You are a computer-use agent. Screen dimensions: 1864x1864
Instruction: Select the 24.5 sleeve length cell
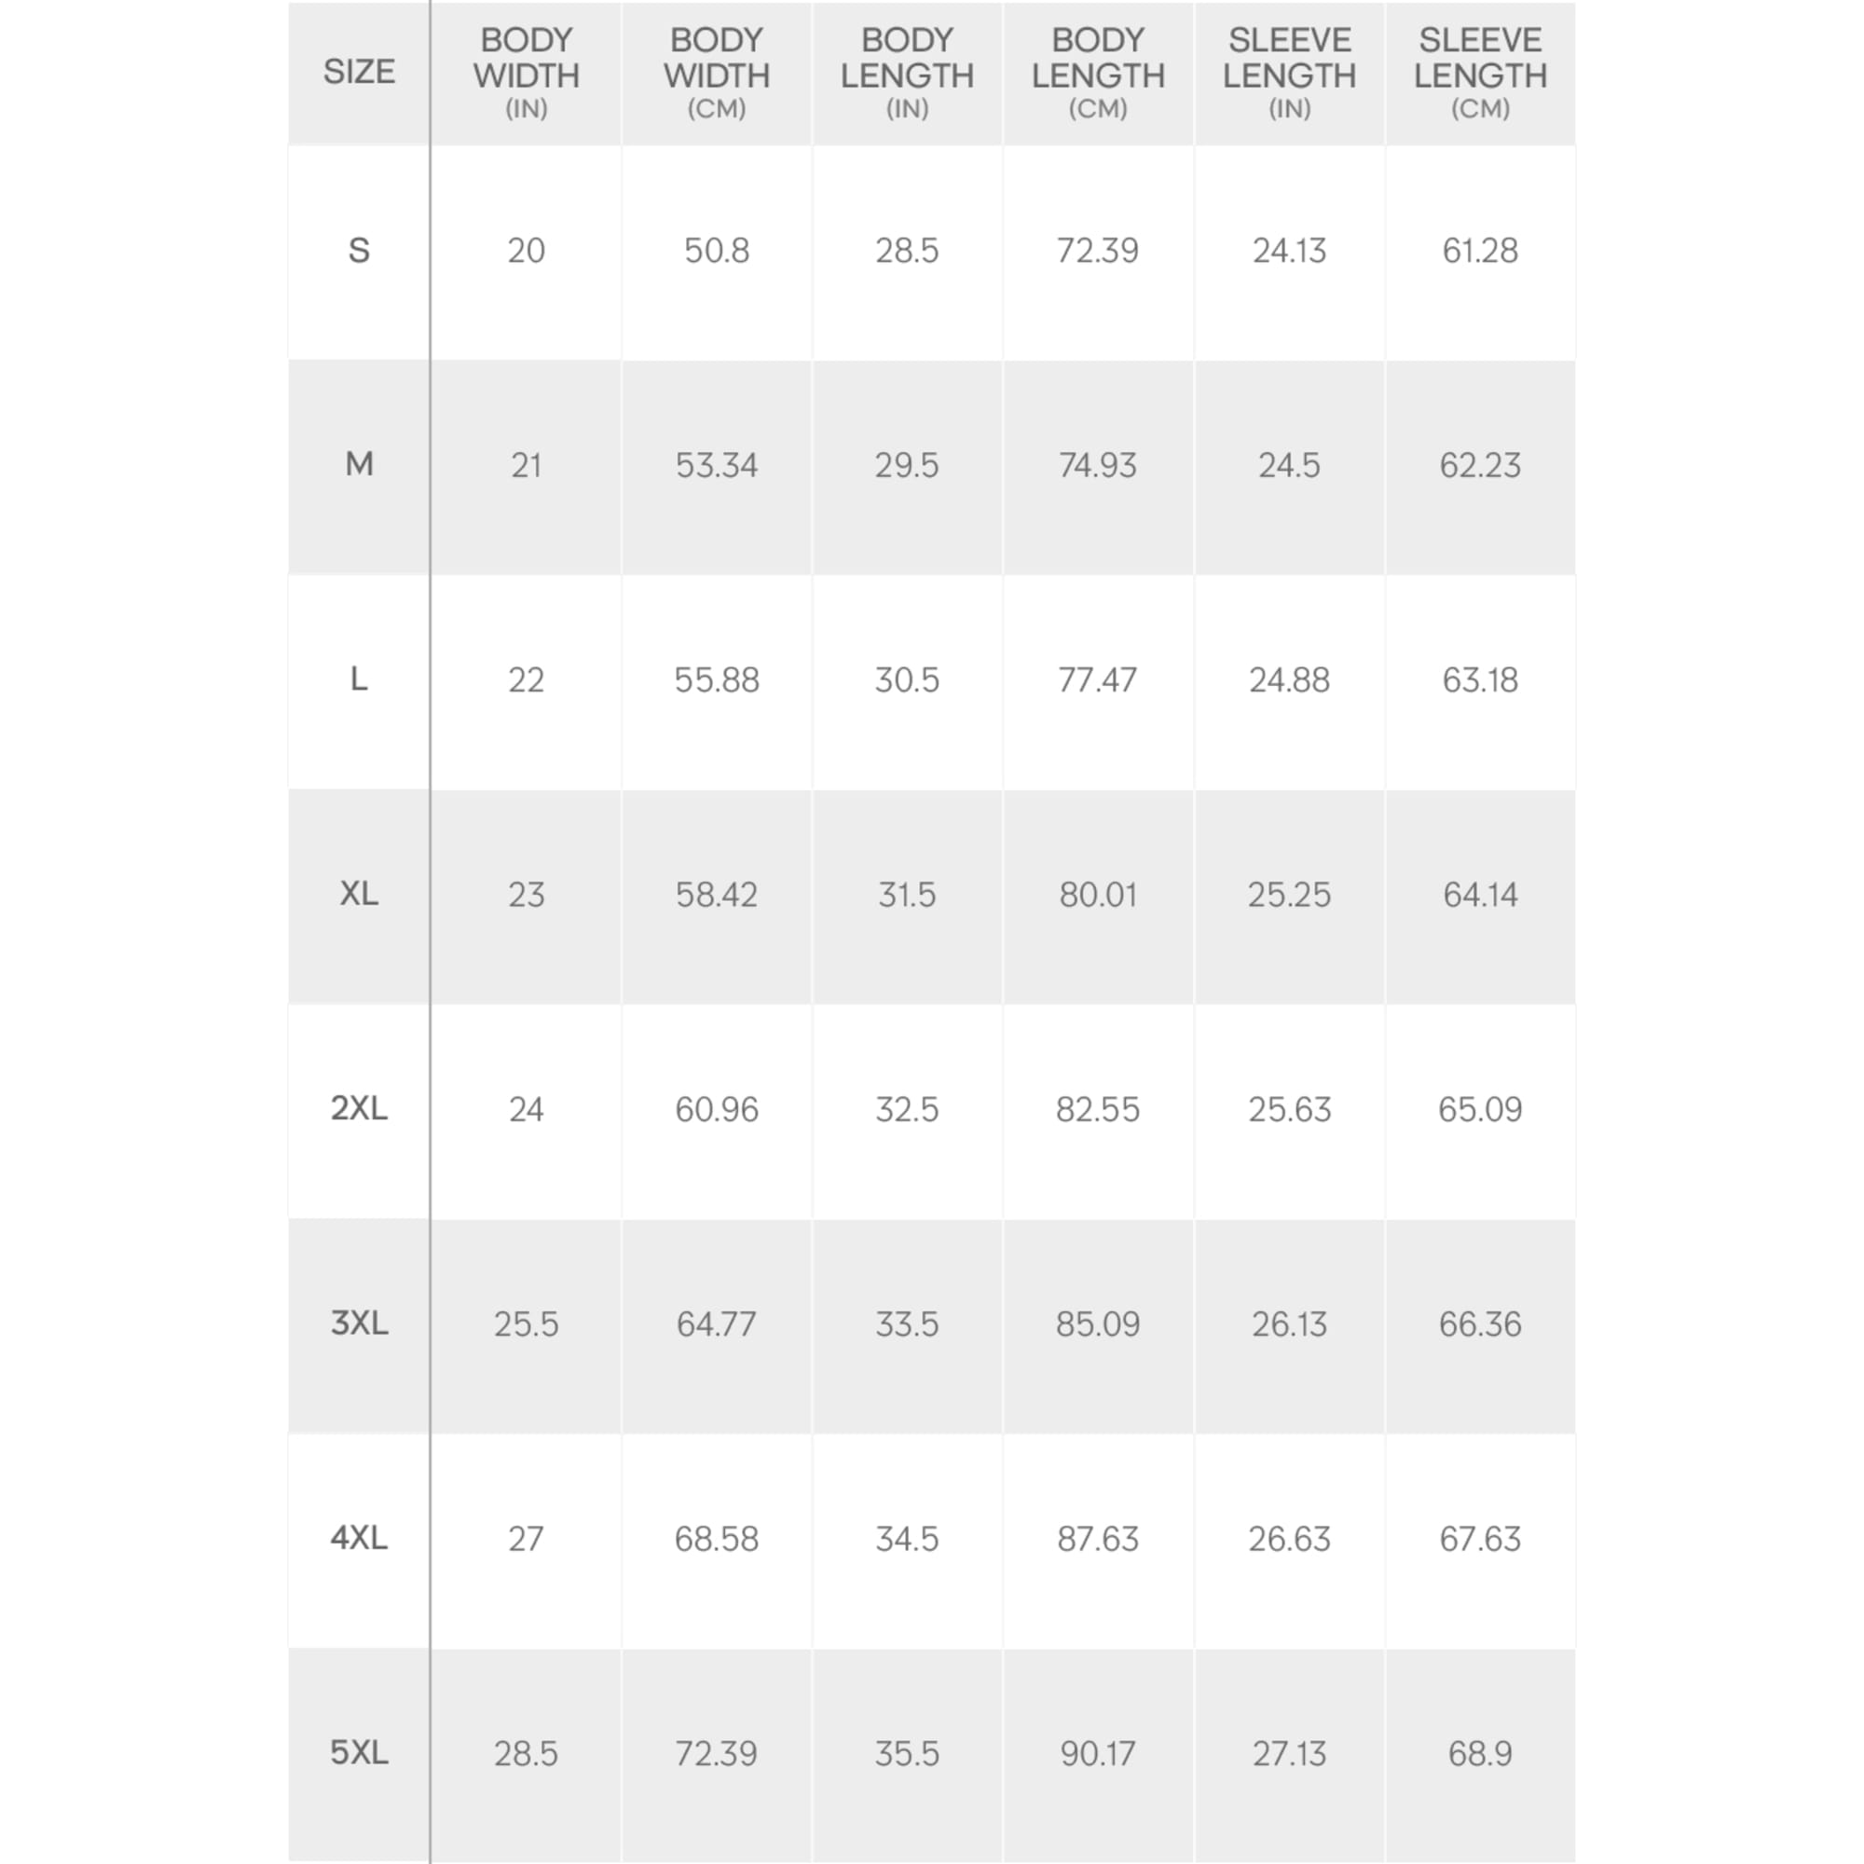tap(1289, 466)
